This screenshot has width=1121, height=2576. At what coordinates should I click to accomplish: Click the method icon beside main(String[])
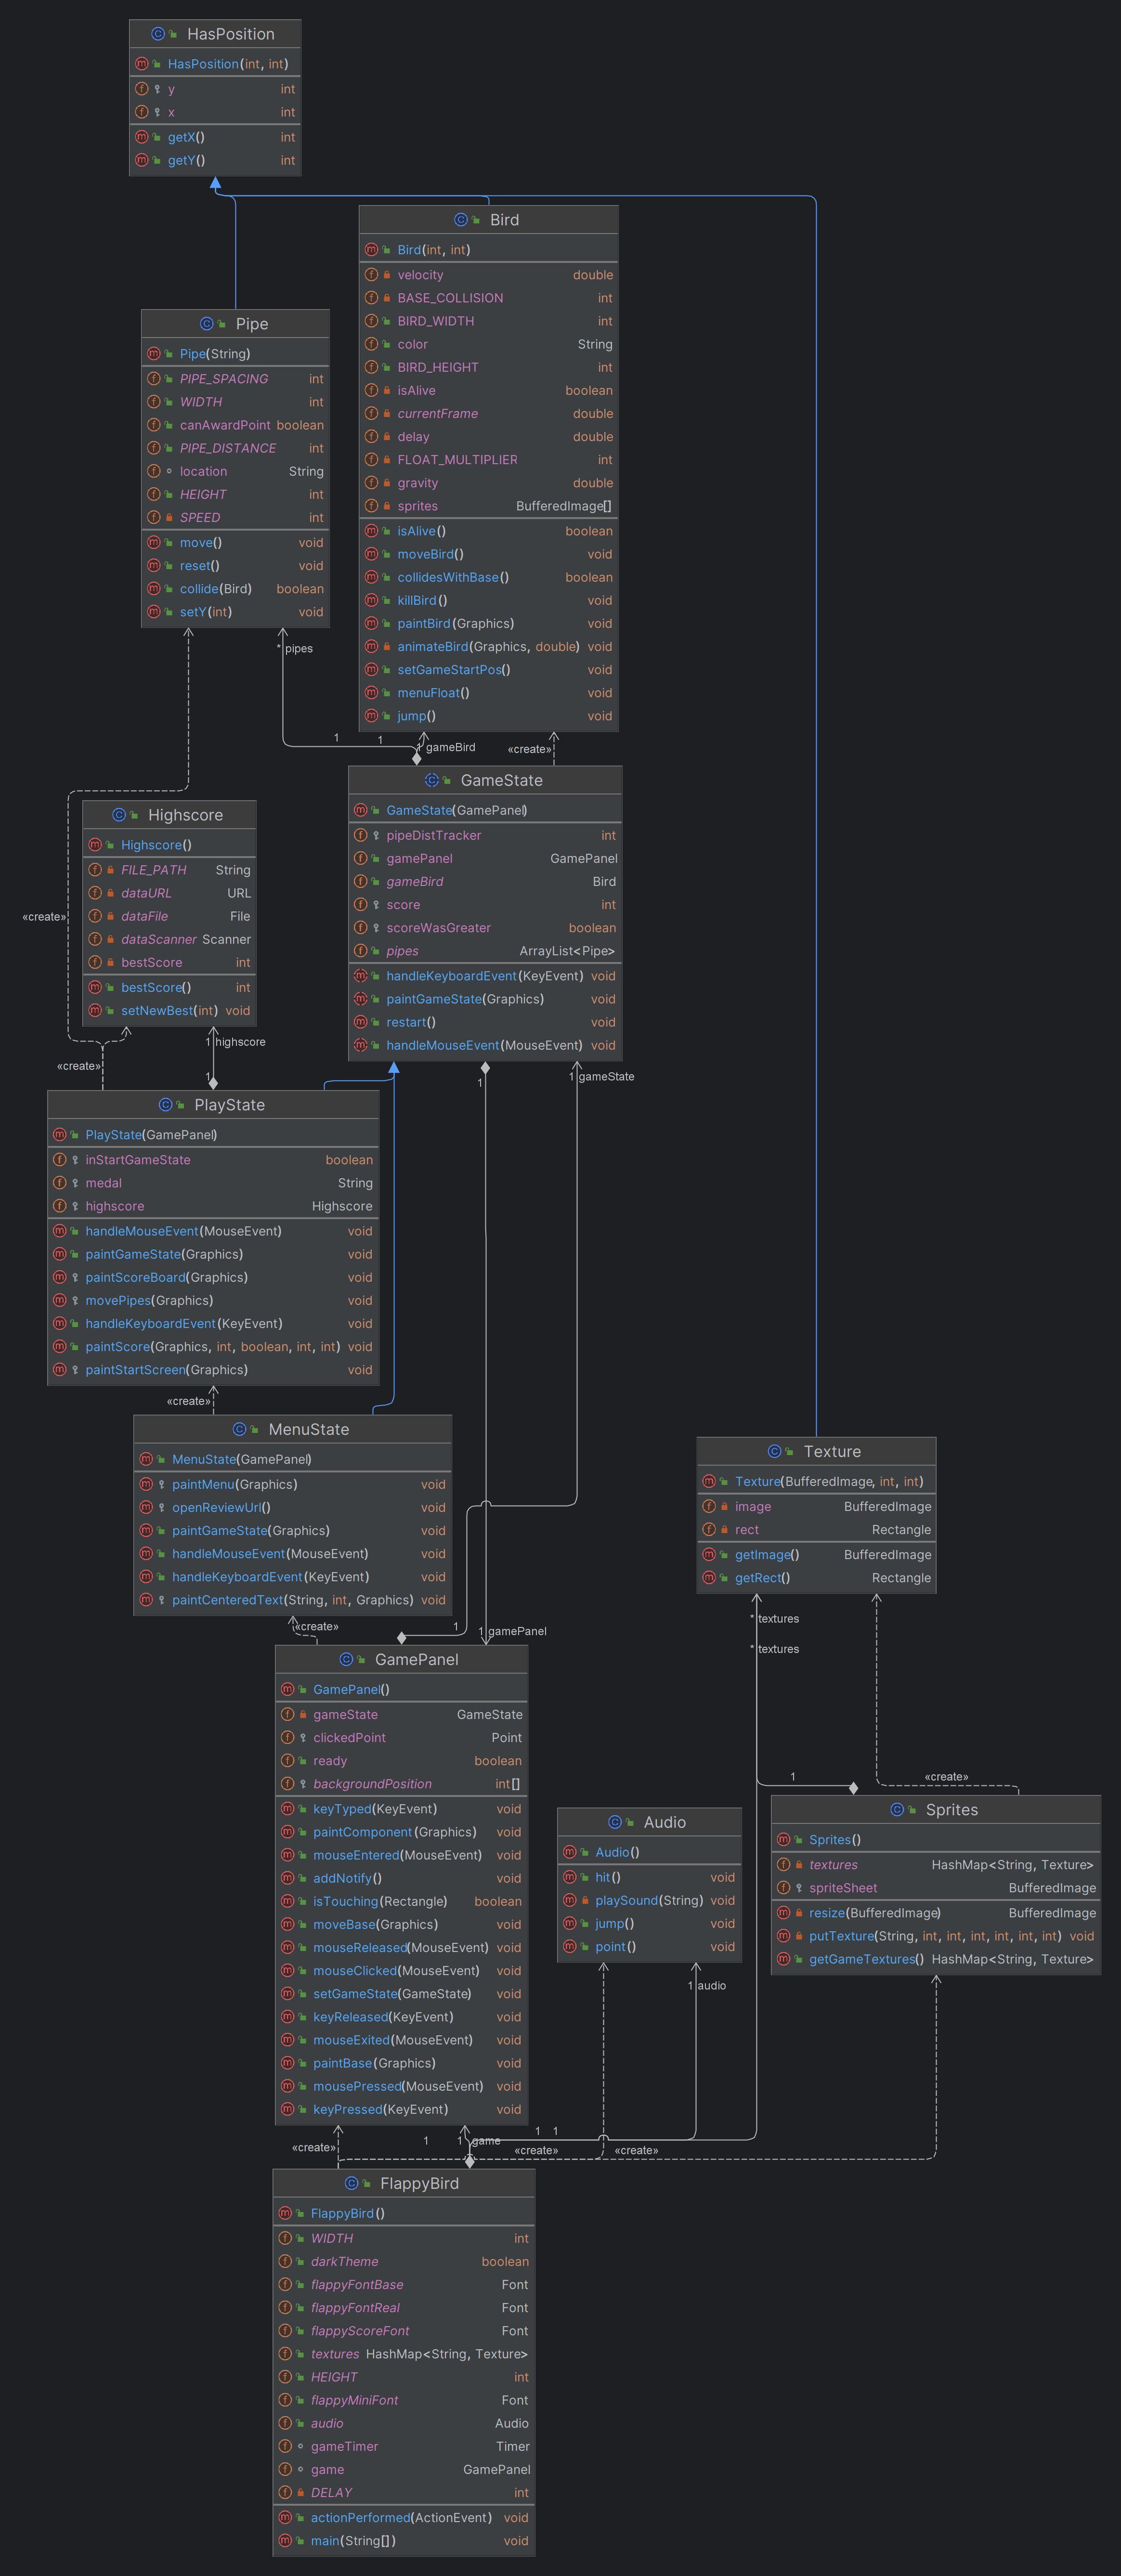[285, 2540]
